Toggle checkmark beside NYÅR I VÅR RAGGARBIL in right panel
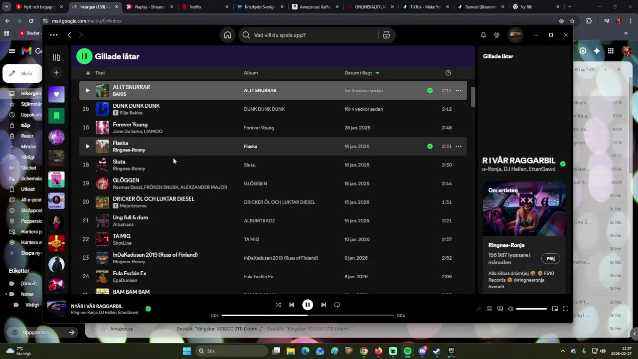 [563, 164]
